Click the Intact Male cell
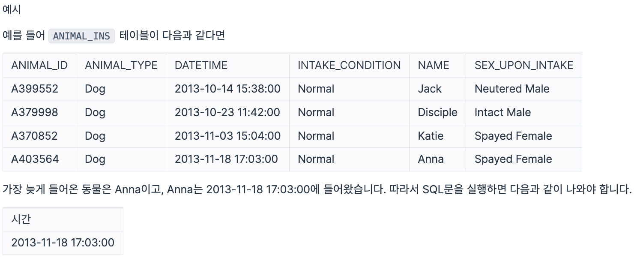Viewport: 640px width, 258px height. [502, 113]
